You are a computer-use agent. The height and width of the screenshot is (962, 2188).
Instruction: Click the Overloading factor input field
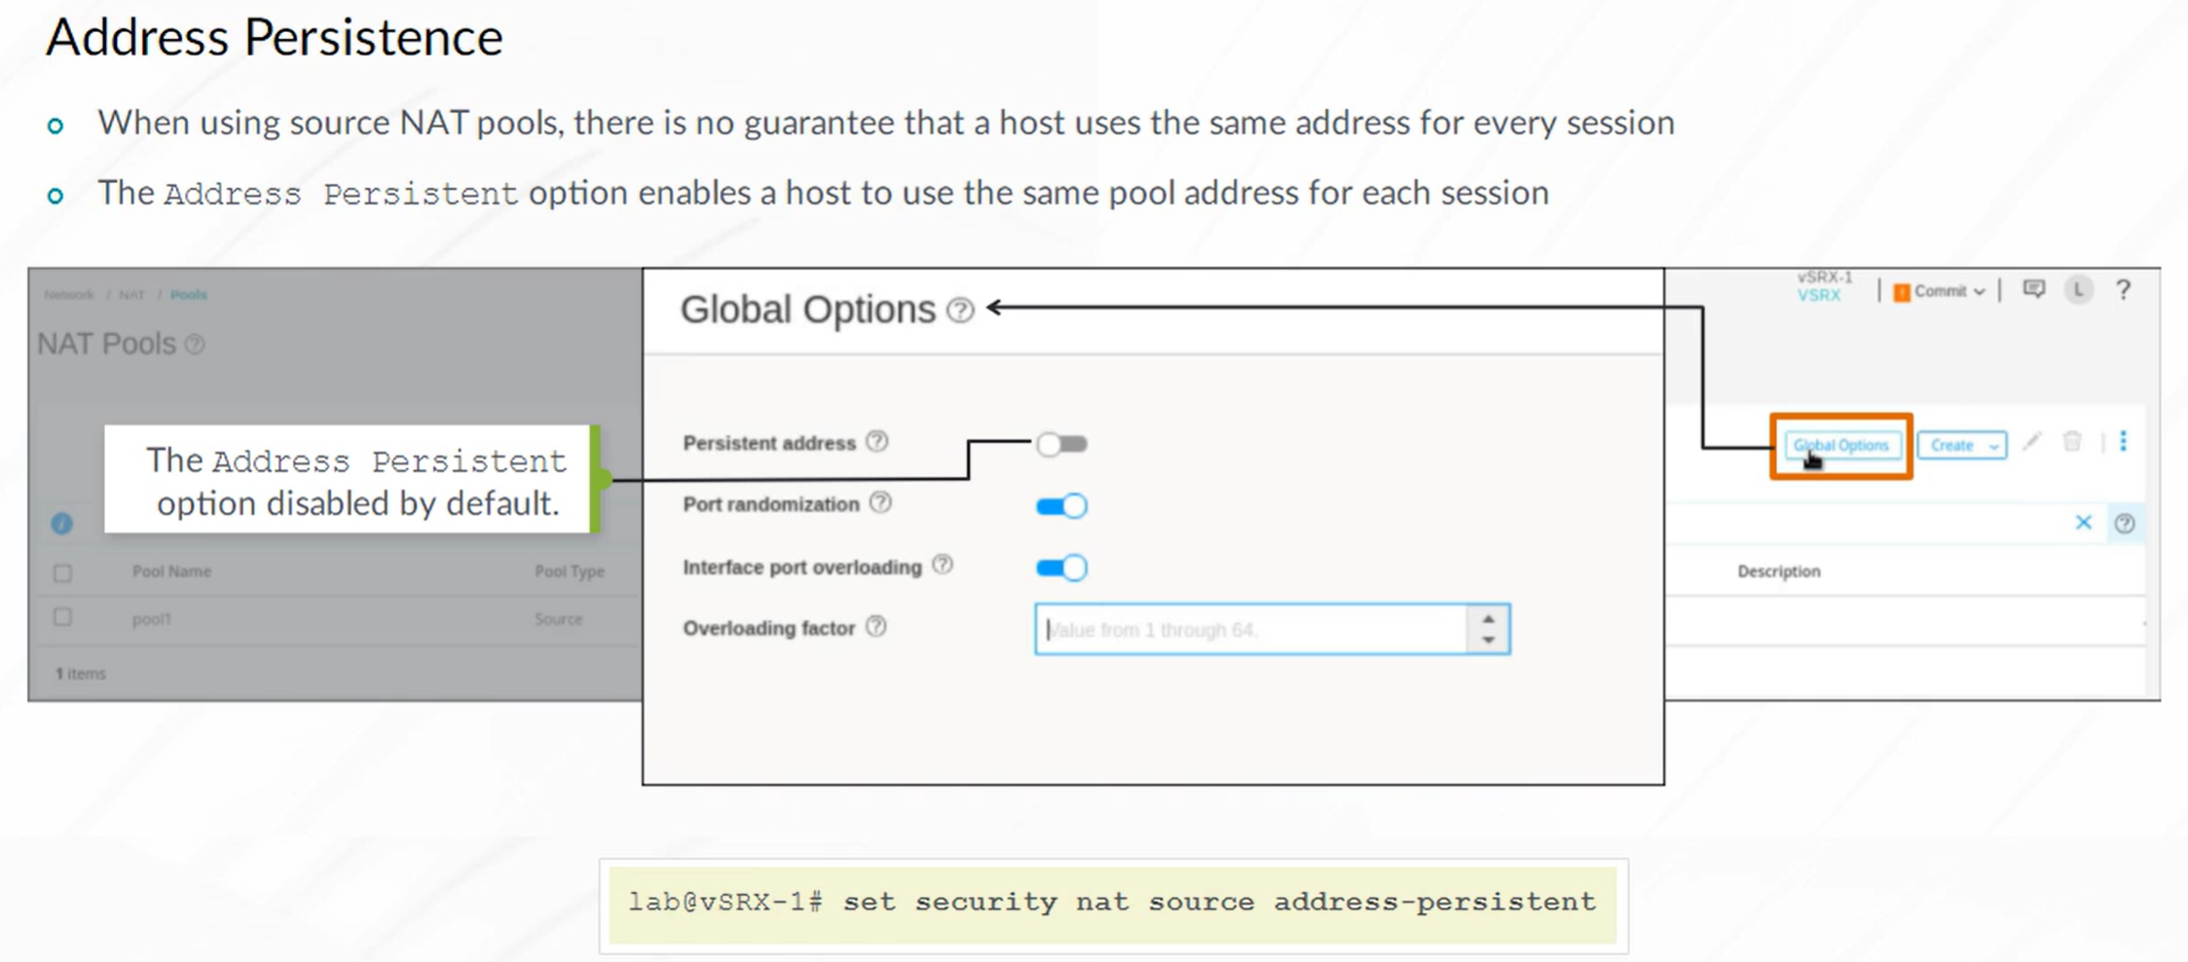point(1250,629)
